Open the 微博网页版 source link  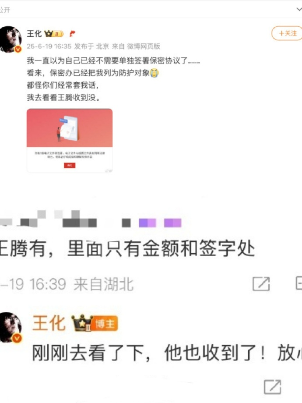144,46
